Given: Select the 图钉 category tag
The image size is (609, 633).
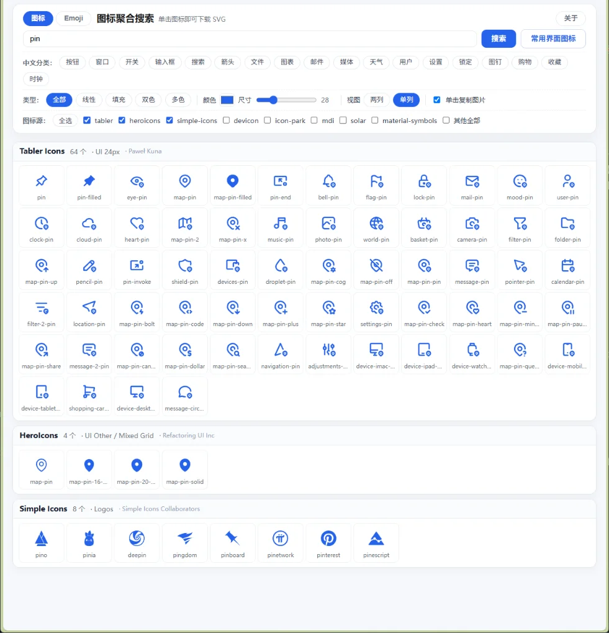Looking at the screenshot, I should (495, 62).
